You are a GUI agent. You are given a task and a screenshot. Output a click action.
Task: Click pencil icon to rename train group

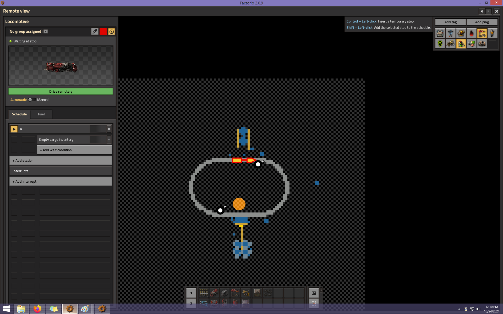[x=46, y=31]
